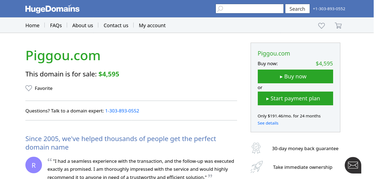Navigate to Contact us
The width and height of the screenshot is (377, 179).
tap(116, 26)
